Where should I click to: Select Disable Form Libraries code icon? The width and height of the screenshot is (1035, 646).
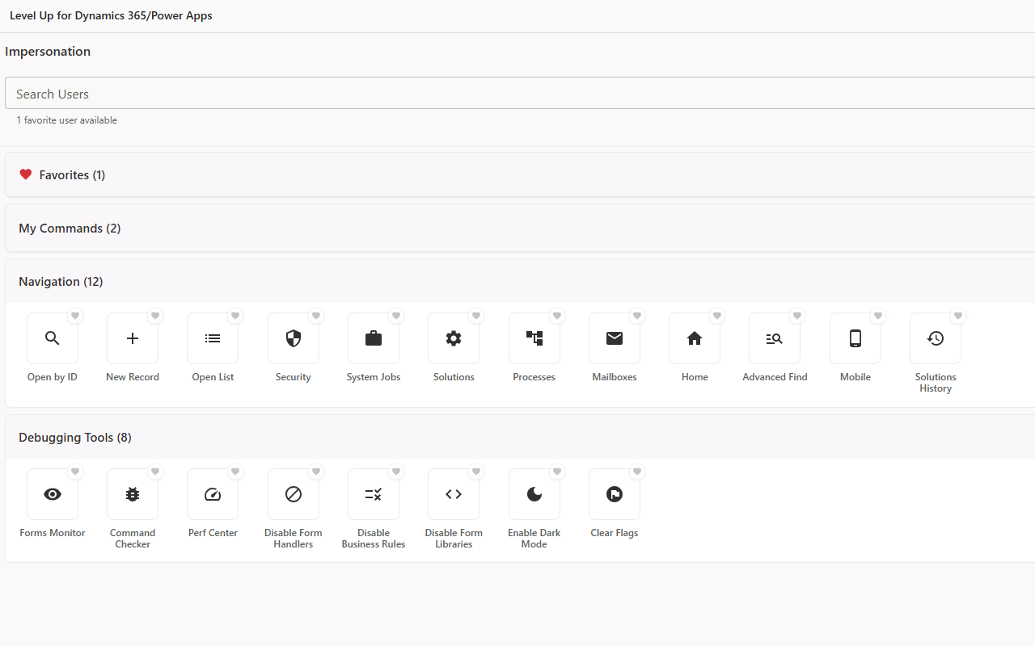(x=454, y=494)
